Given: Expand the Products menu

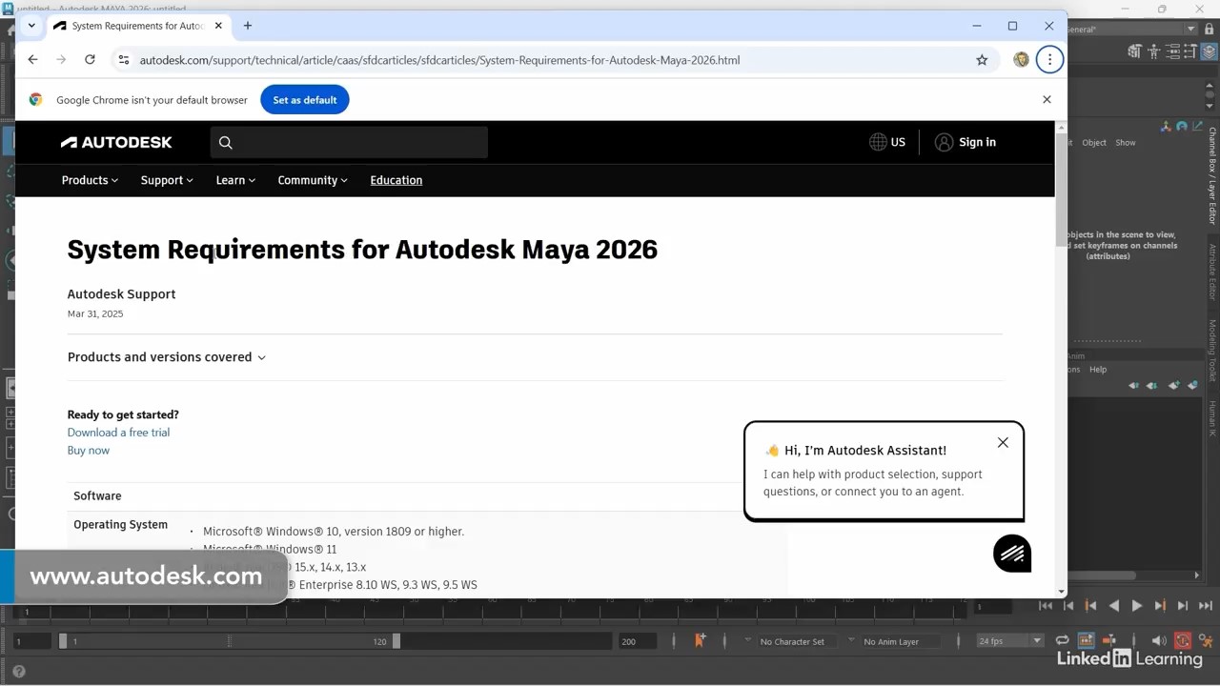Looking at the screenshot, I should (90, 180).
